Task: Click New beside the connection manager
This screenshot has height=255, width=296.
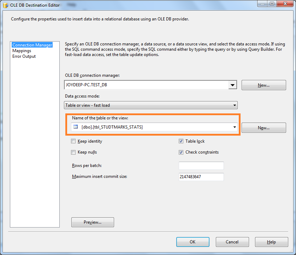Action: click(x=264, y=85)
